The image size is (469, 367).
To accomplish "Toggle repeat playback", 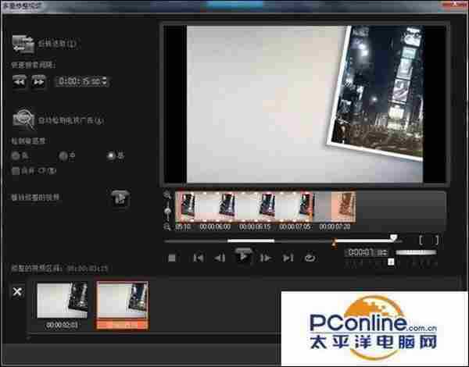I will click(310, 258).
